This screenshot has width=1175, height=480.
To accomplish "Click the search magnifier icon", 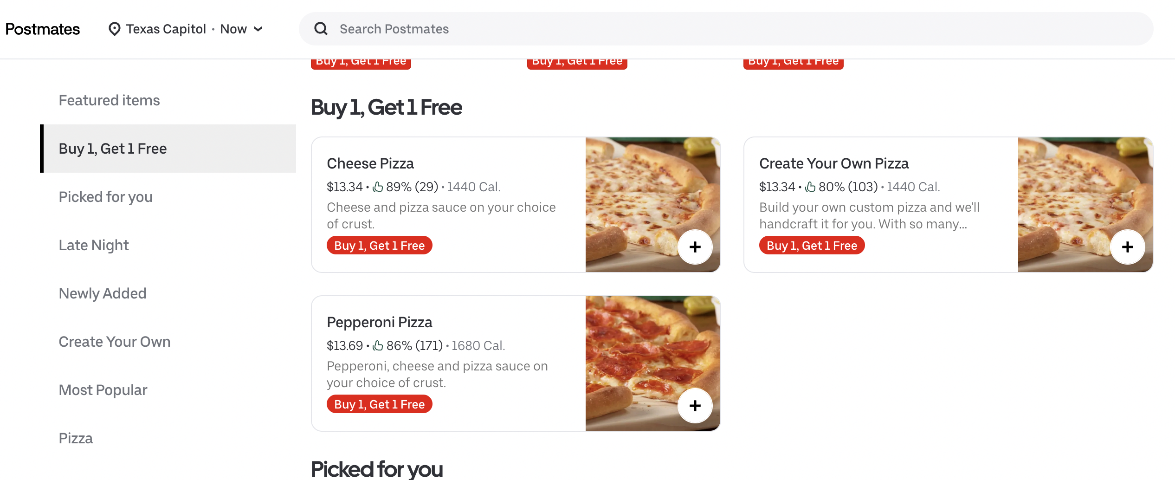I will point(321,29).
